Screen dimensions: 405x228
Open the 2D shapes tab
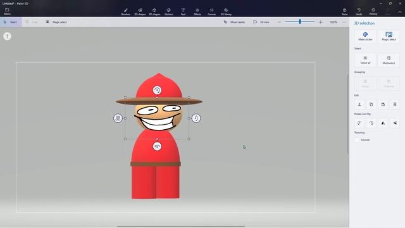click(x=140, y=11)
